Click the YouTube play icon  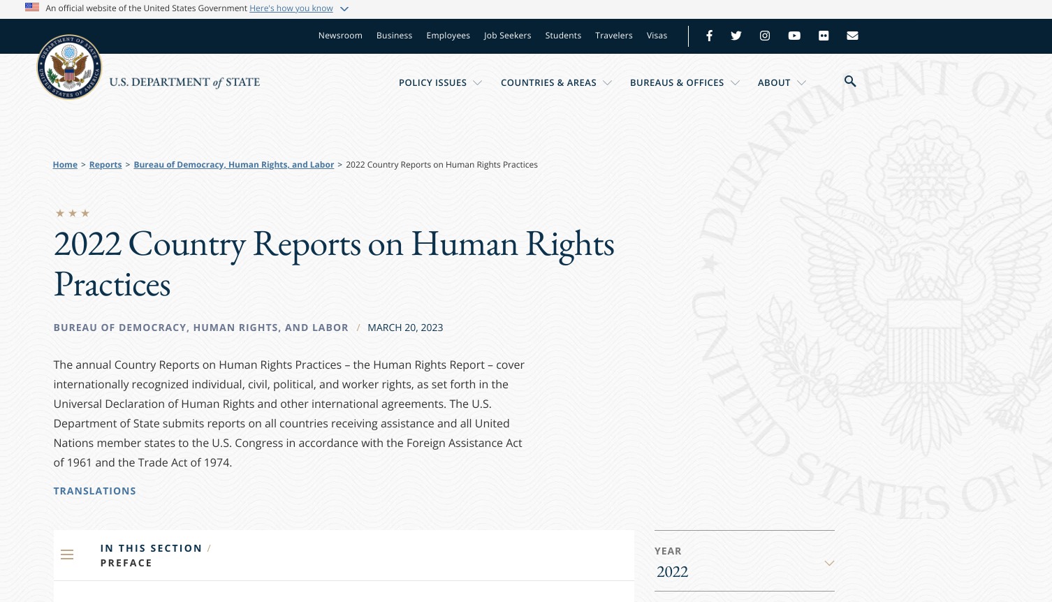coord(794,36)
